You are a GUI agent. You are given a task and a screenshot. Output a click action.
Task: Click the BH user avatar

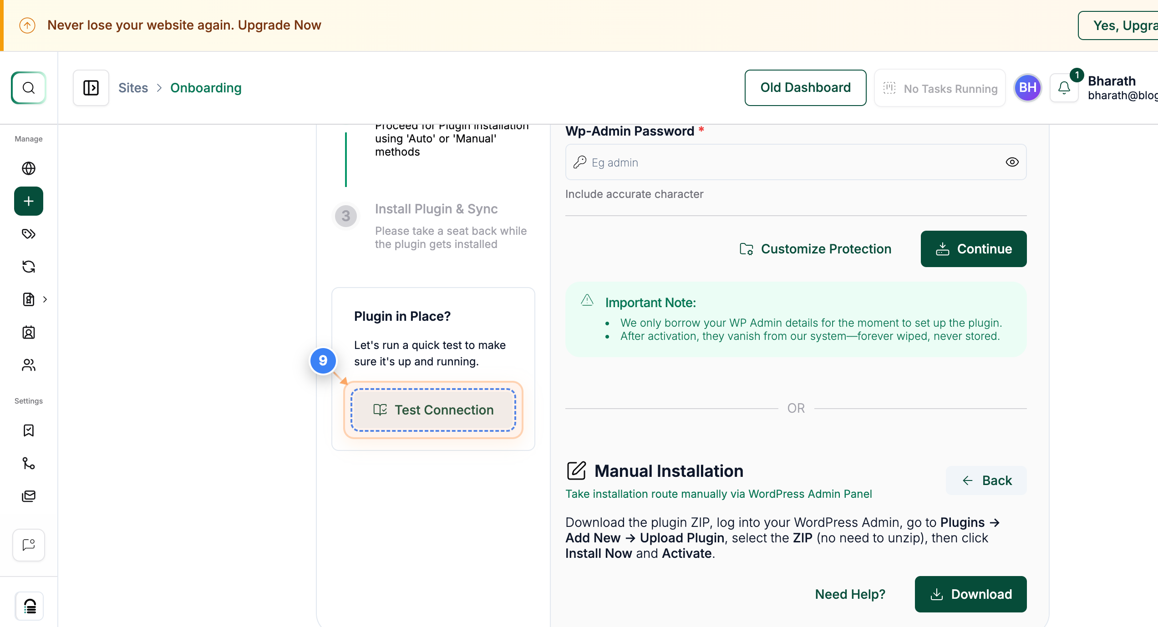(1028, 88)
